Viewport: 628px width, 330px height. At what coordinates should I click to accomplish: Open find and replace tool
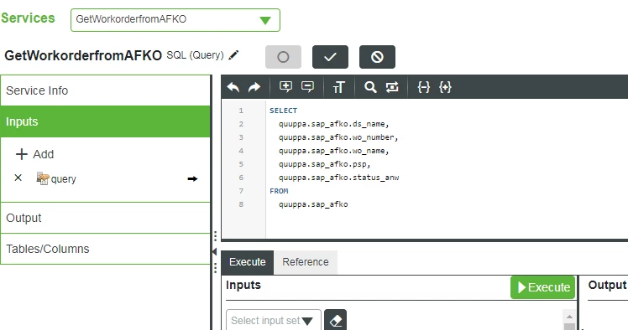(392, 87)
